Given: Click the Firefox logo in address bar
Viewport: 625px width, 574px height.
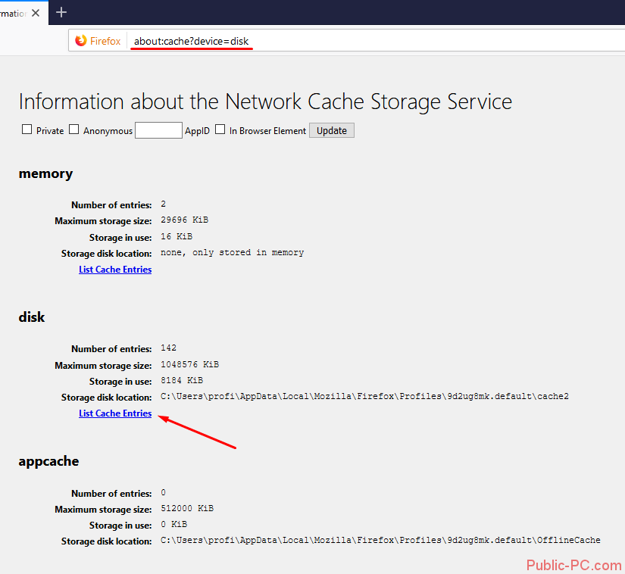Looking at the screenshot, I should coord(81,41).
